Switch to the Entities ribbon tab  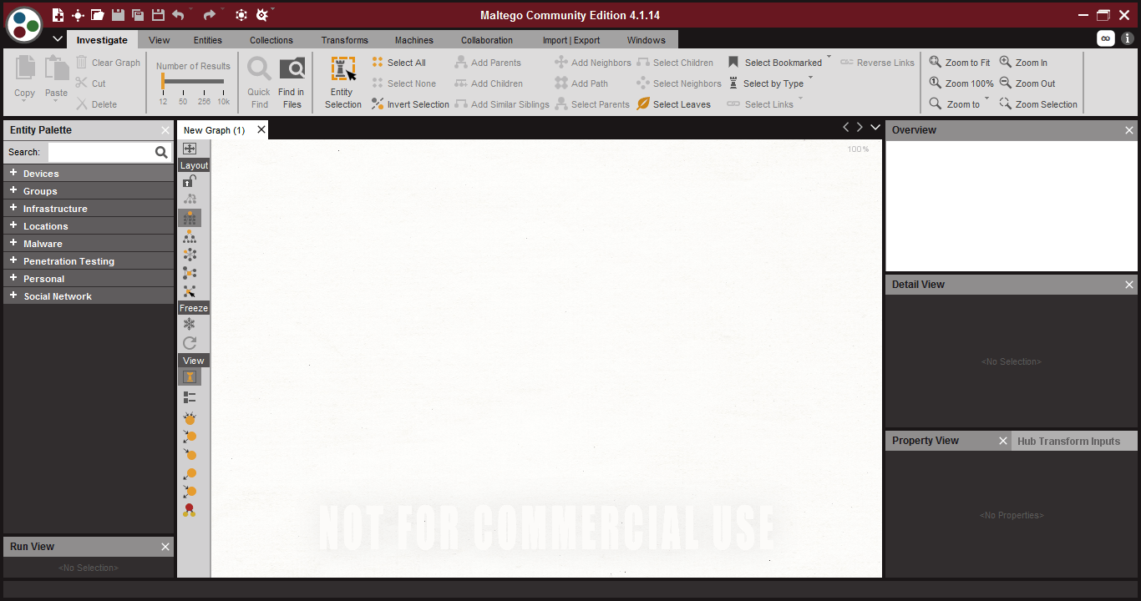(208, 40)
